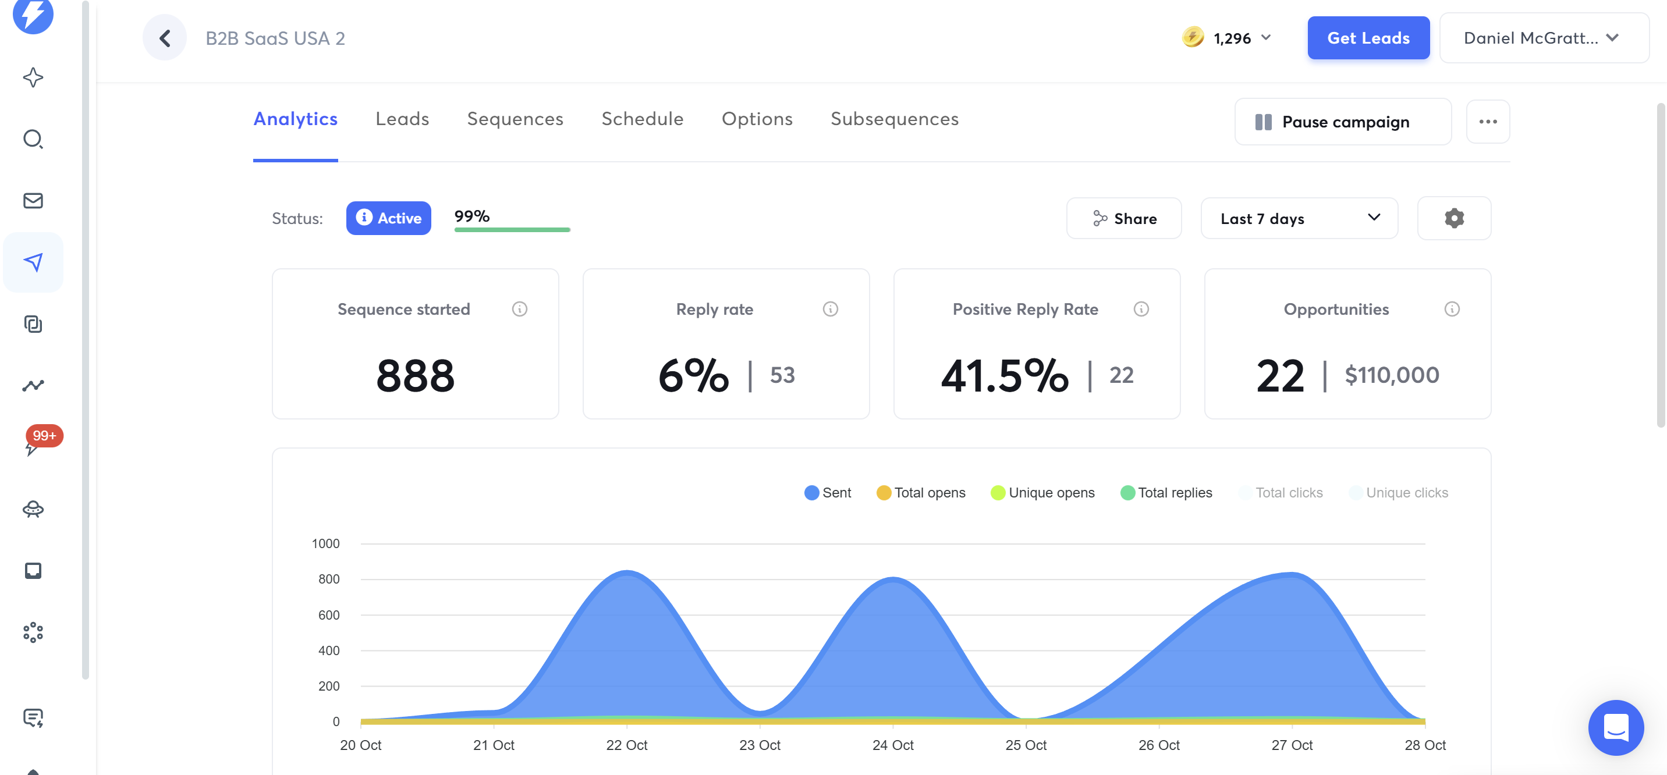The image size is (1667, 775).
Task: Open the lead finder magnifier icon
Action: [33, 139]
